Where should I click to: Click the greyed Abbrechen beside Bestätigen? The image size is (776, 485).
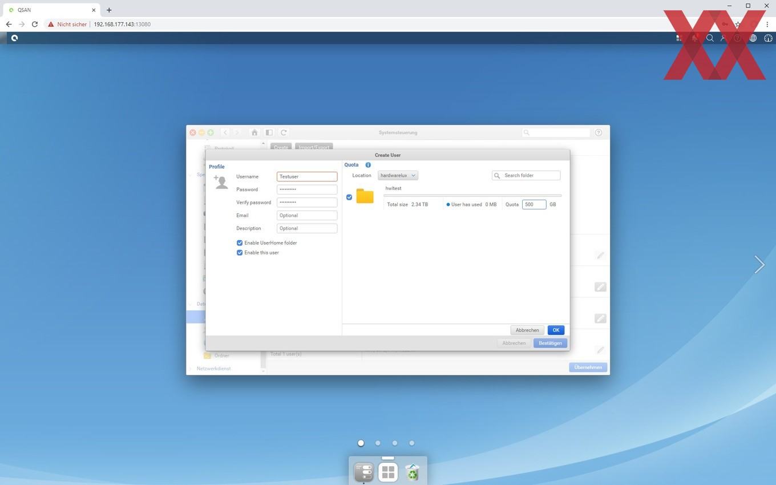pos(514,343)
